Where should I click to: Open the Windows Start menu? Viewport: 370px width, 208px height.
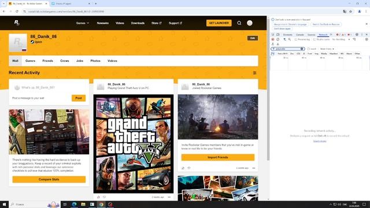coord(4,204)
